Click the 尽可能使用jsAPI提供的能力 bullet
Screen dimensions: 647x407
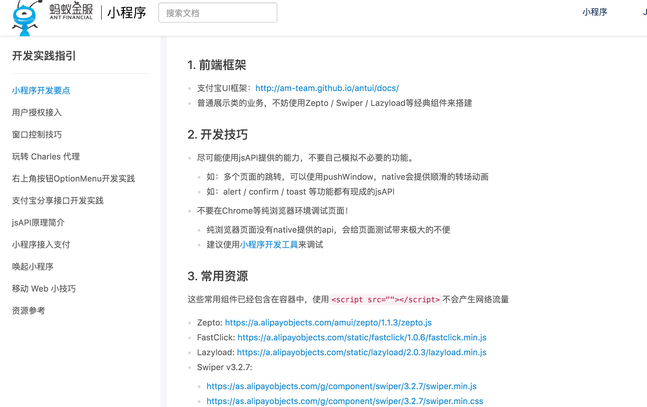306,158
